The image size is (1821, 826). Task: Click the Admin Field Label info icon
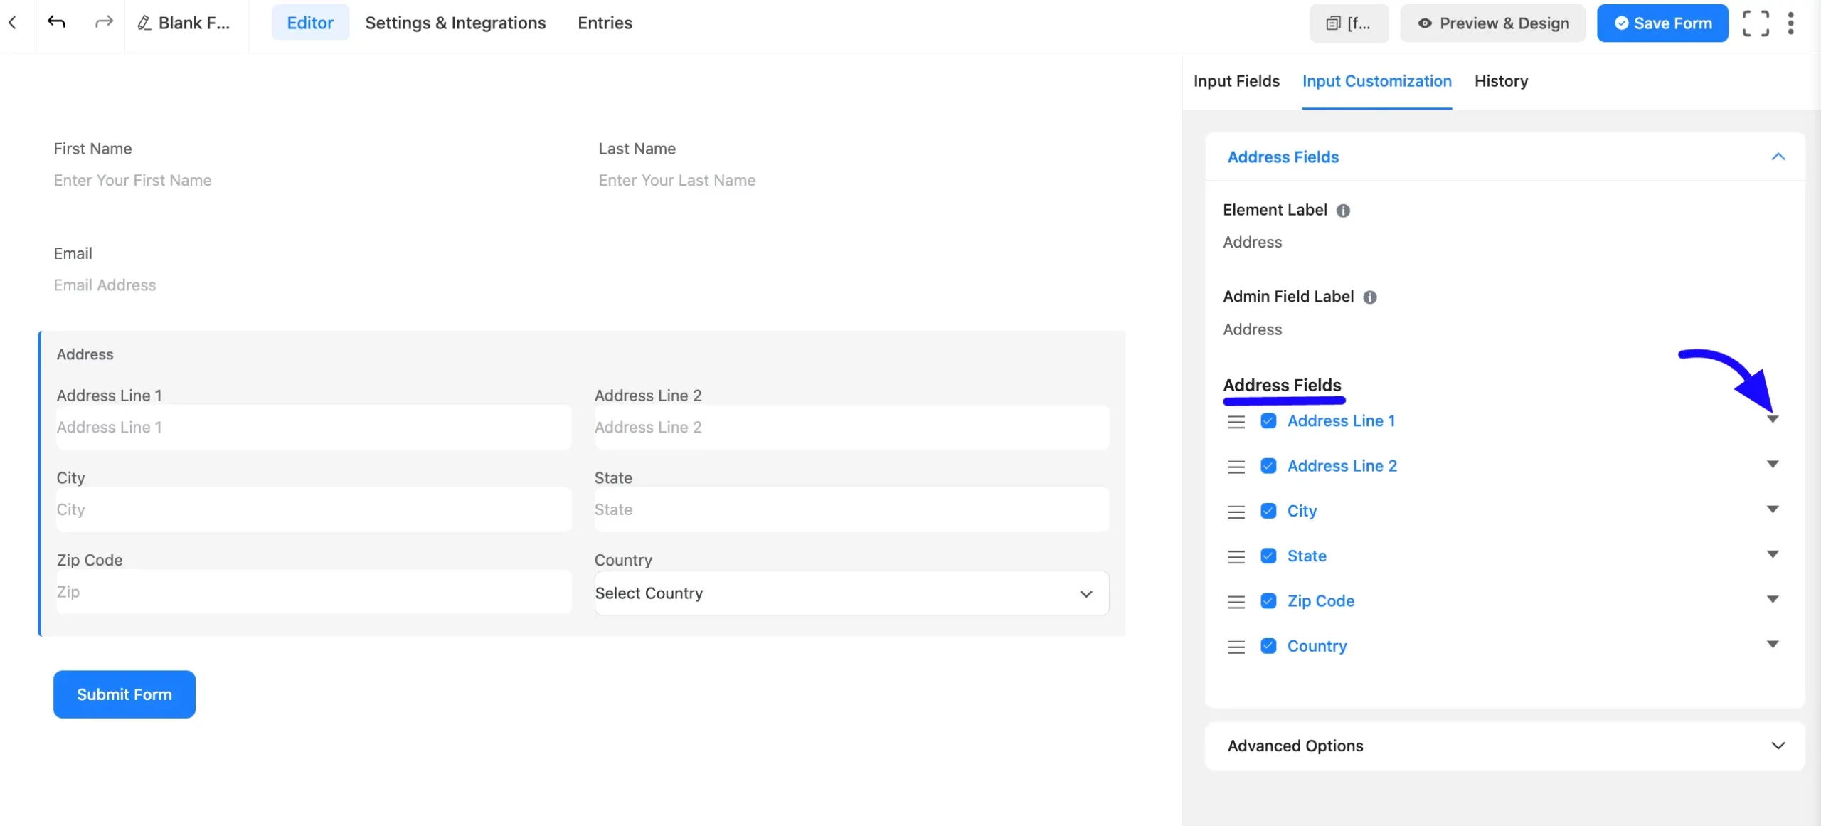1370,297
